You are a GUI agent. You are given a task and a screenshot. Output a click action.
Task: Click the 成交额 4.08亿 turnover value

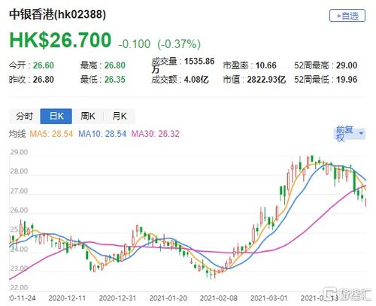[x=180, y=80]
